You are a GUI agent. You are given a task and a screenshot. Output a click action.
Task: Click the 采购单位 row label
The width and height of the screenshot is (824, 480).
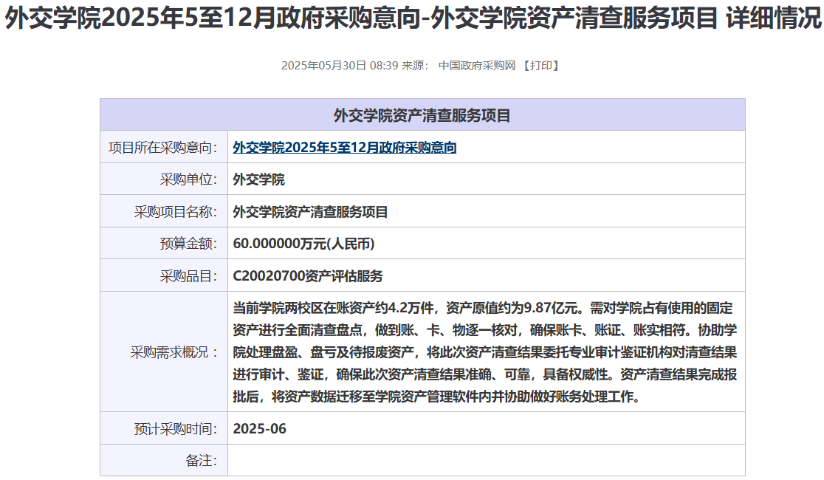coord(188,179)
